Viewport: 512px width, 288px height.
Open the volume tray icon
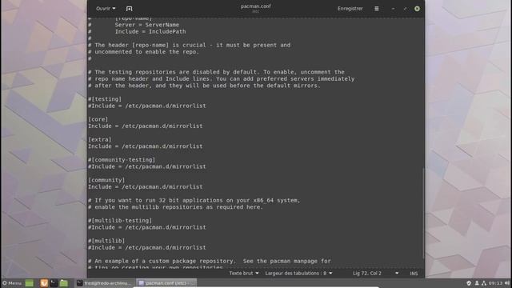[507, 283]
